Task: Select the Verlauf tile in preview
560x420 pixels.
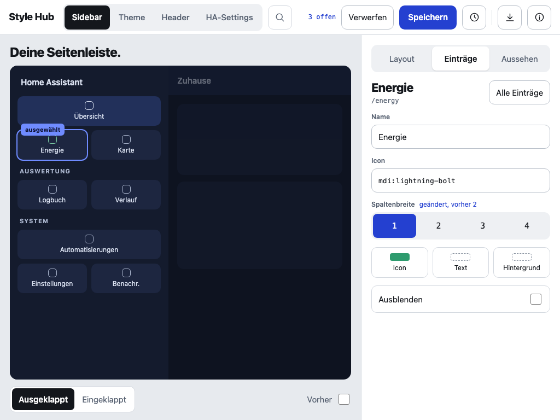Action: coord(126,195)
